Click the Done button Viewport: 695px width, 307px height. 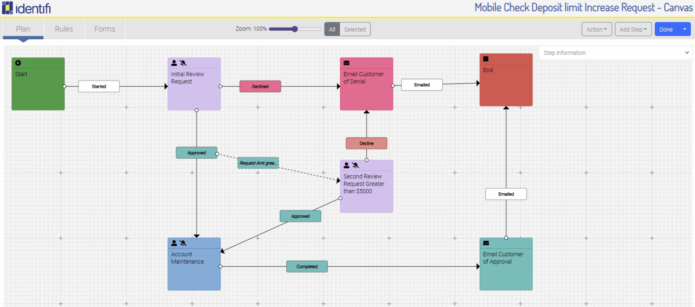point(666,29)
